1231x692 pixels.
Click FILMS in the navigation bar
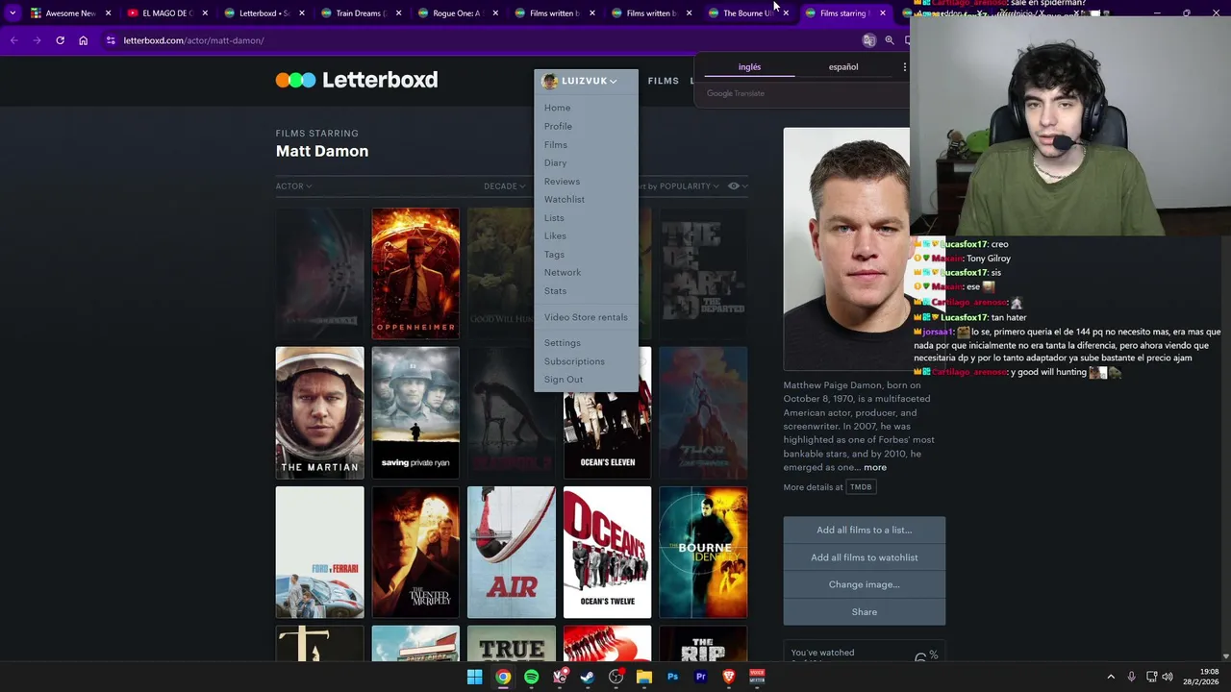coord(664,81)
